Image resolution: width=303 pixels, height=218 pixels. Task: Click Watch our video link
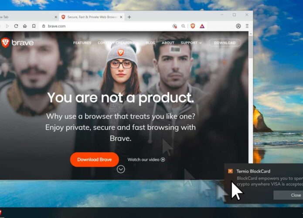pyautogui.click(x=146, y=160)
